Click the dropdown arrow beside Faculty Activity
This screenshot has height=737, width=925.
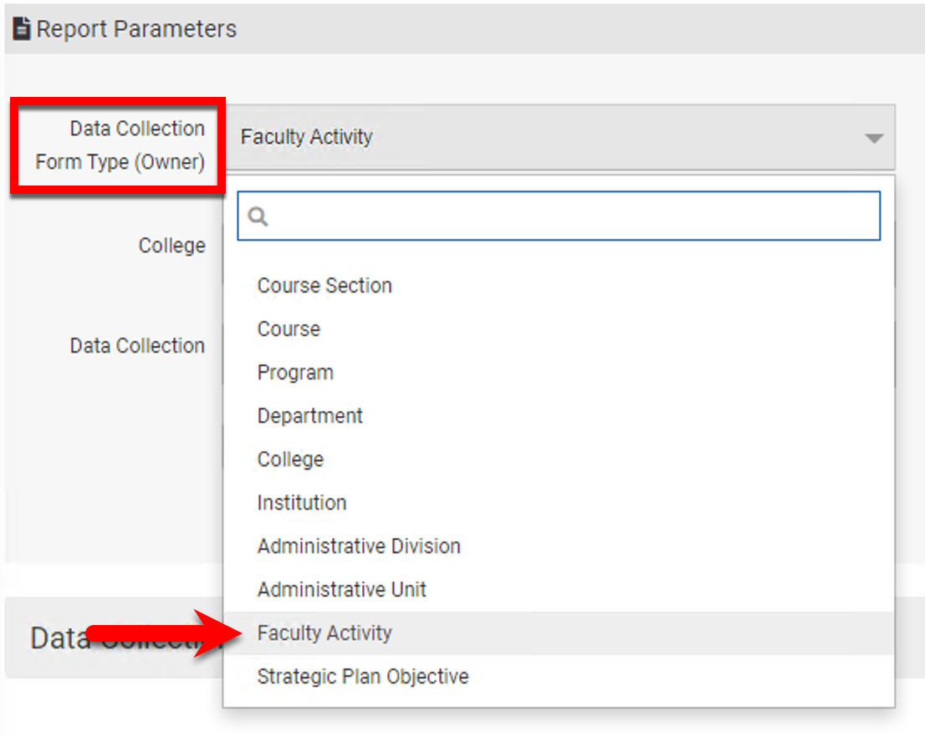point(874,138)
